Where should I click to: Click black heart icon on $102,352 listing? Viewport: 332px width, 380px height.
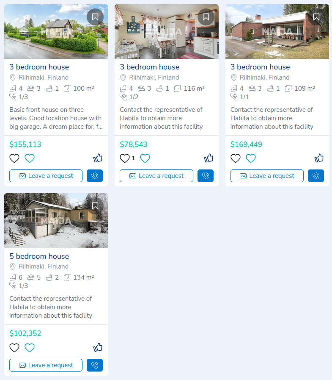click(x=14, y=347)
